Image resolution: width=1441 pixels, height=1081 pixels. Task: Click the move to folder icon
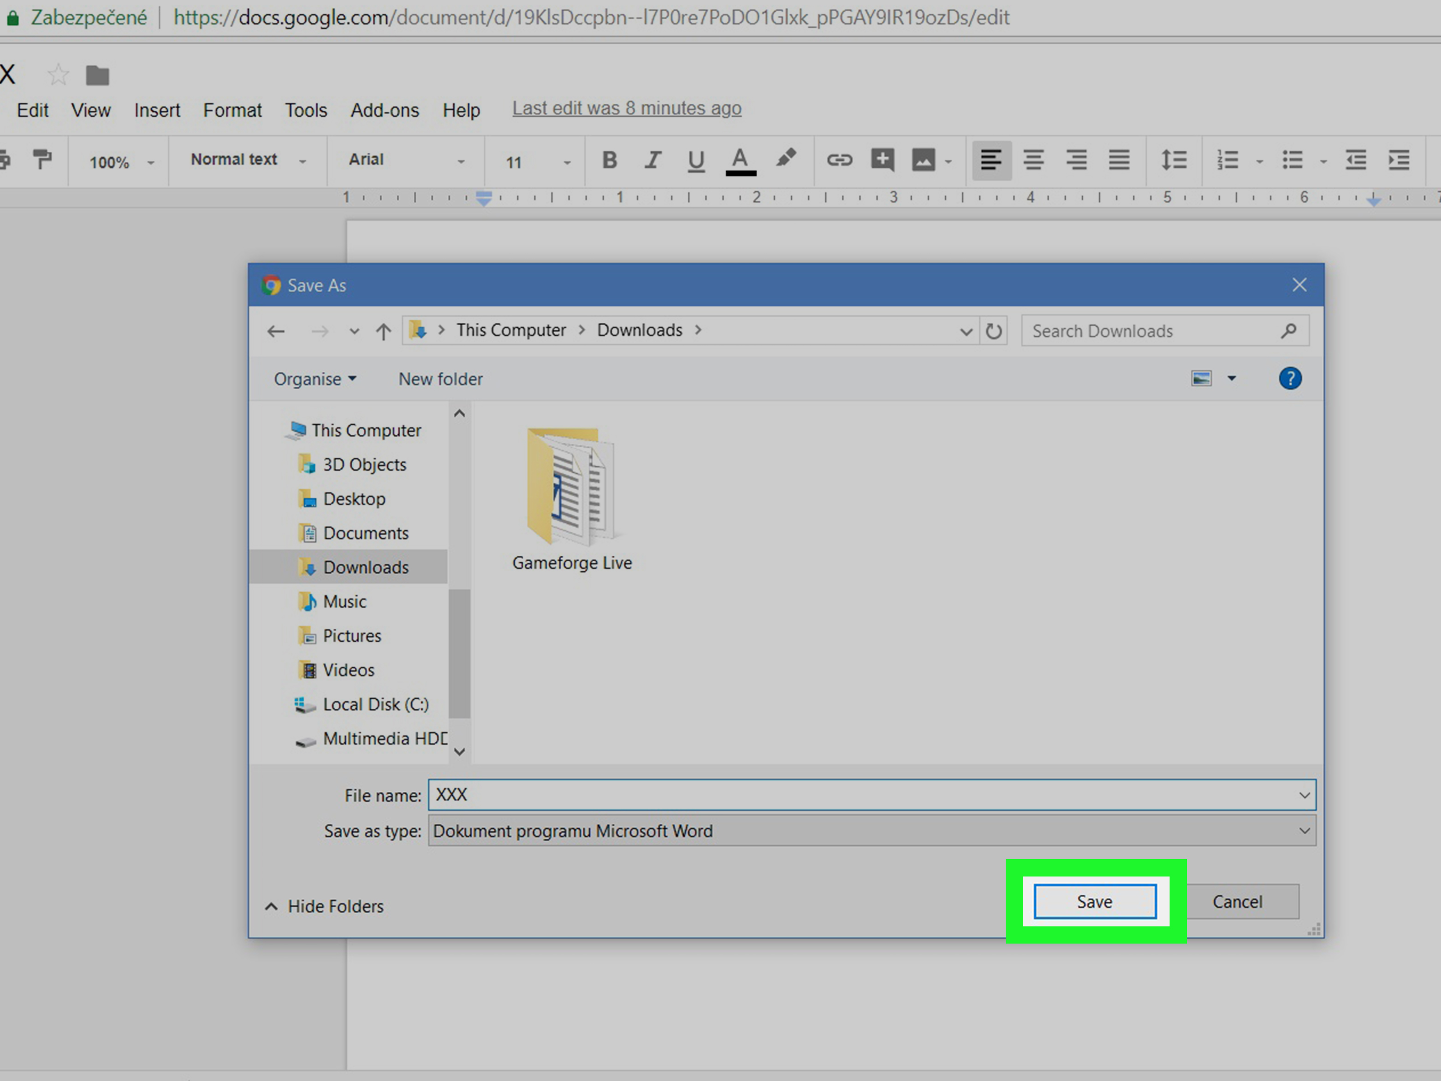pos(97,76)
